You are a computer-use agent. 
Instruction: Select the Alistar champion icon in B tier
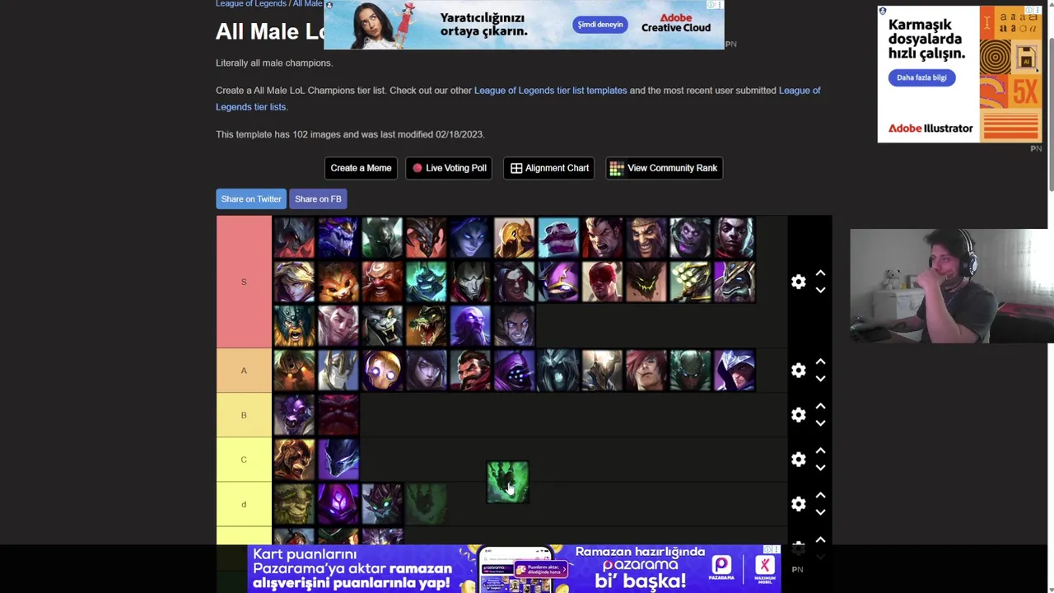click(294, 415)
